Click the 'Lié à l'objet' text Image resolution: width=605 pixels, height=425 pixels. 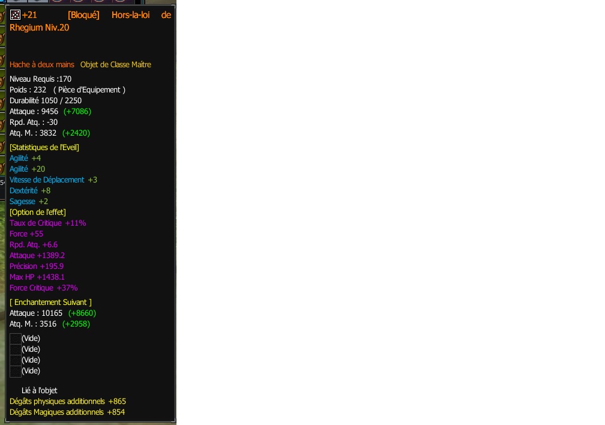40,391
